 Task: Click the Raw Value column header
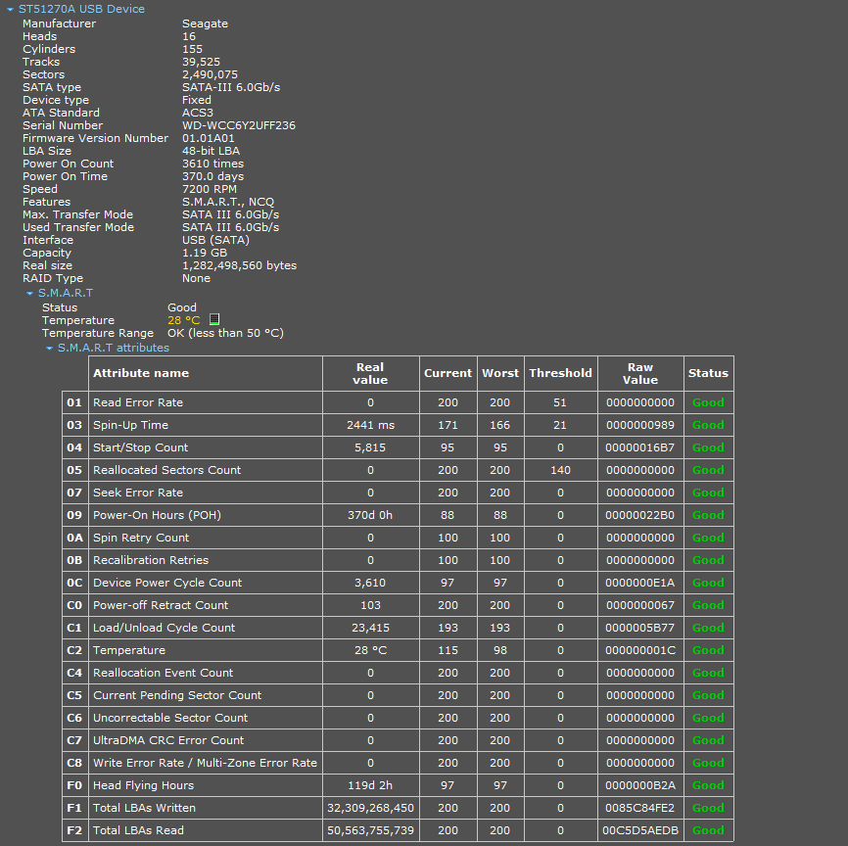pos(640,373)
